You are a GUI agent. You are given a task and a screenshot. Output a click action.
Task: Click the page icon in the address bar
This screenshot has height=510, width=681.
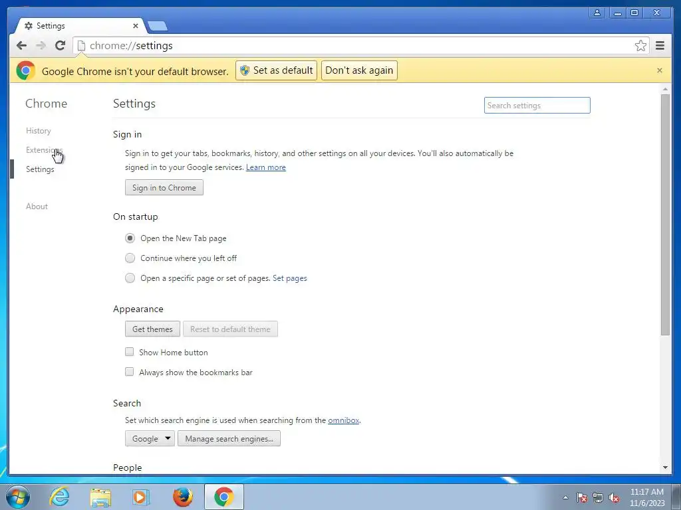[x=80, y=46]
